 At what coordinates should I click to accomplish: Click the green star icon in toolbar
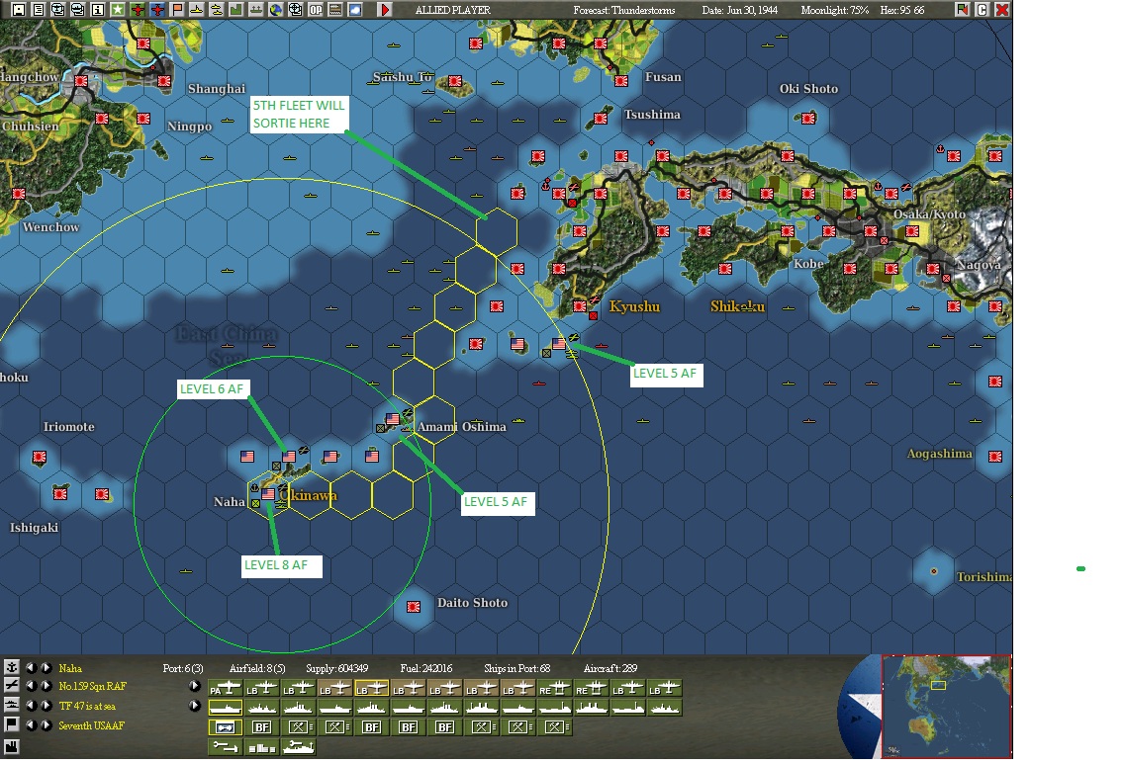(x=118, y=10)
